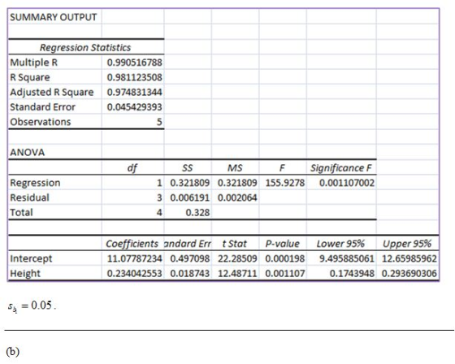Click the (b) part label
This screenshot has height=364, width=455.
coord(13,352)
